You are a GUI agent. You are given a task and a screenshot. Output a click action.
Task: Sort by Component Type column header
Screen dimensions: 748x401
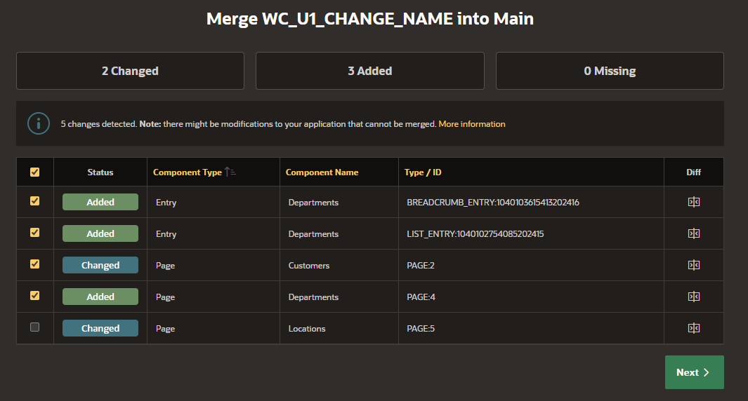coord(188,172)
